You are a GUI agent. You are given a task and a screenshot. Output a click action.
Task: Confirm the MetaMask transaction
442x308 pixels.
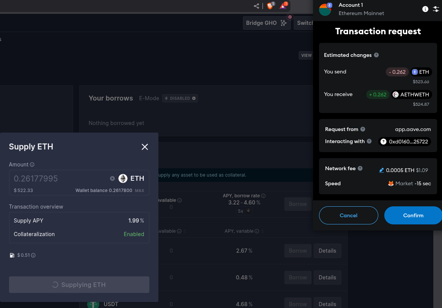413,215
